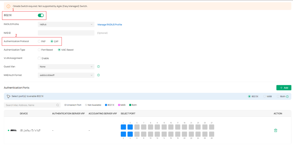Select switch port 16
The height and width of the screenshot is (148, 293).
point(171,134)
